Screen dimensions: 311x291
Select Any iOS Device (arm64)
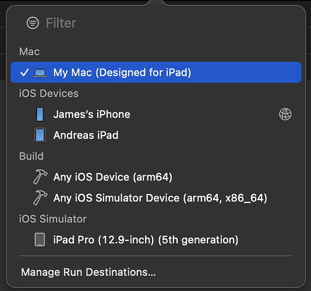156,177
